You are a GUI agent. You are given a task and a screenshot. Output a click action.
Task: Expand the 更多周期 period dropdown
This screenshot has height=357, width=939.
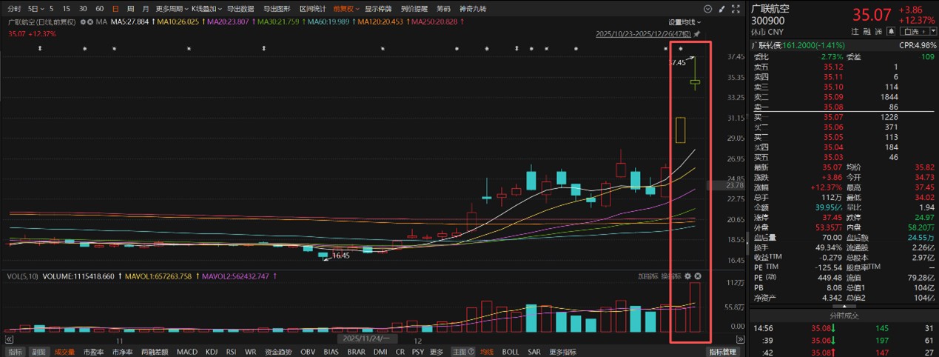171,9
